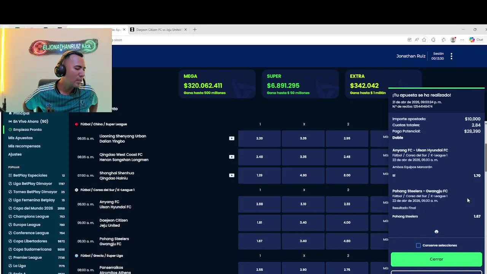487x274 pixels.
Task: Click the SUPER $6.891.295 jackpot card
Action: coord(300,84)
